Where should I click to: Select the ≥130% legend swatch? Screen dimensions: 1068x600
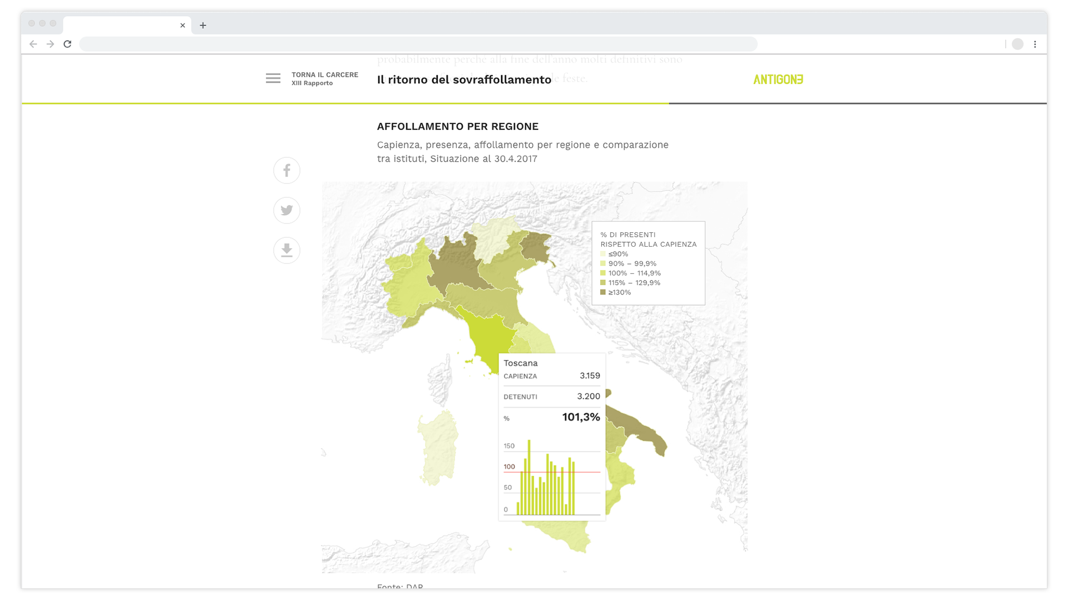click(x=603, y=292)
